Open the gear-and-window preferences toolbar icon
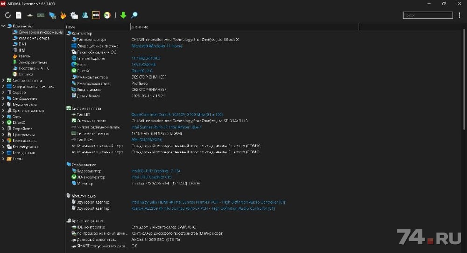The height and width of the screenshot is (253, 467). point(74,15)
